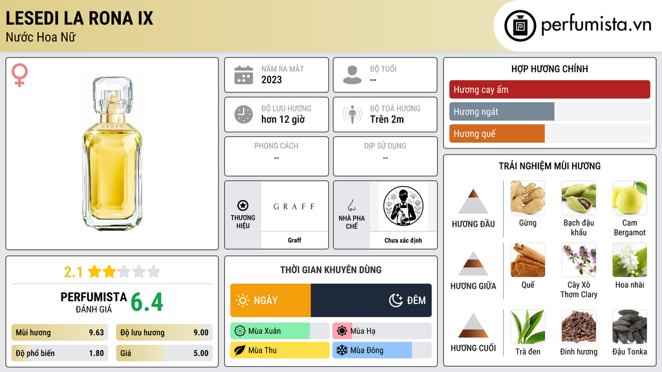Click the red Hương cay ấm accord bar
This screenshot has width=662, height=372.
tap(550, 89)
